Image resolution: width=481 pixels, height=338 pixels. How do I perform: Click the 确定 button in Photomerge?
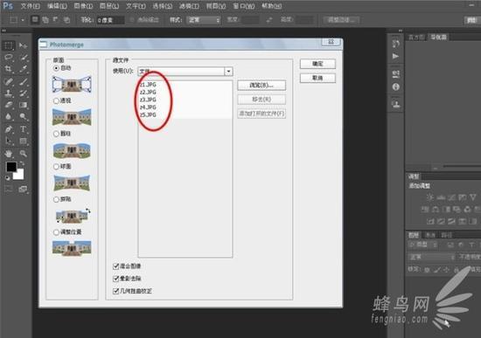point(317,64)
